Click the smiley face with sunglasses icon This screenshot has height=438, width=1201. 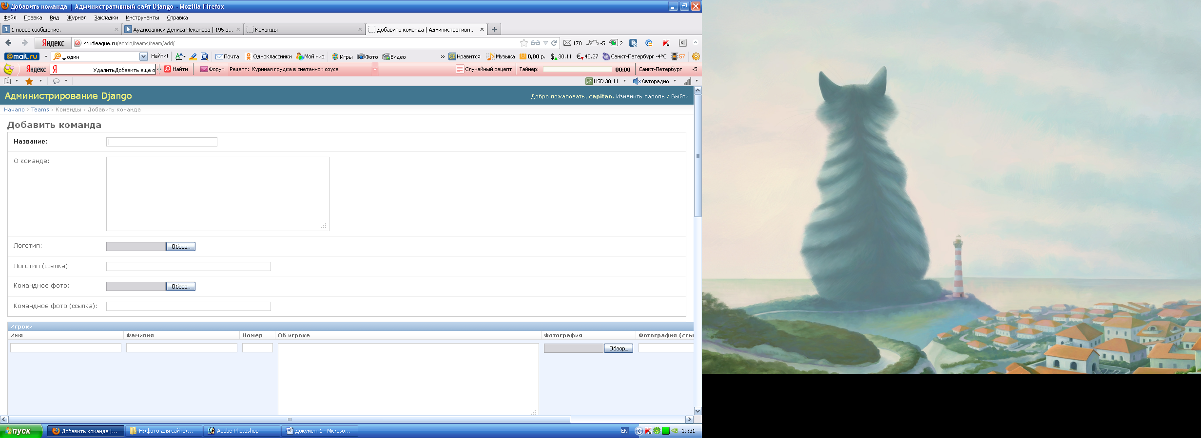[x=8, y=69]
